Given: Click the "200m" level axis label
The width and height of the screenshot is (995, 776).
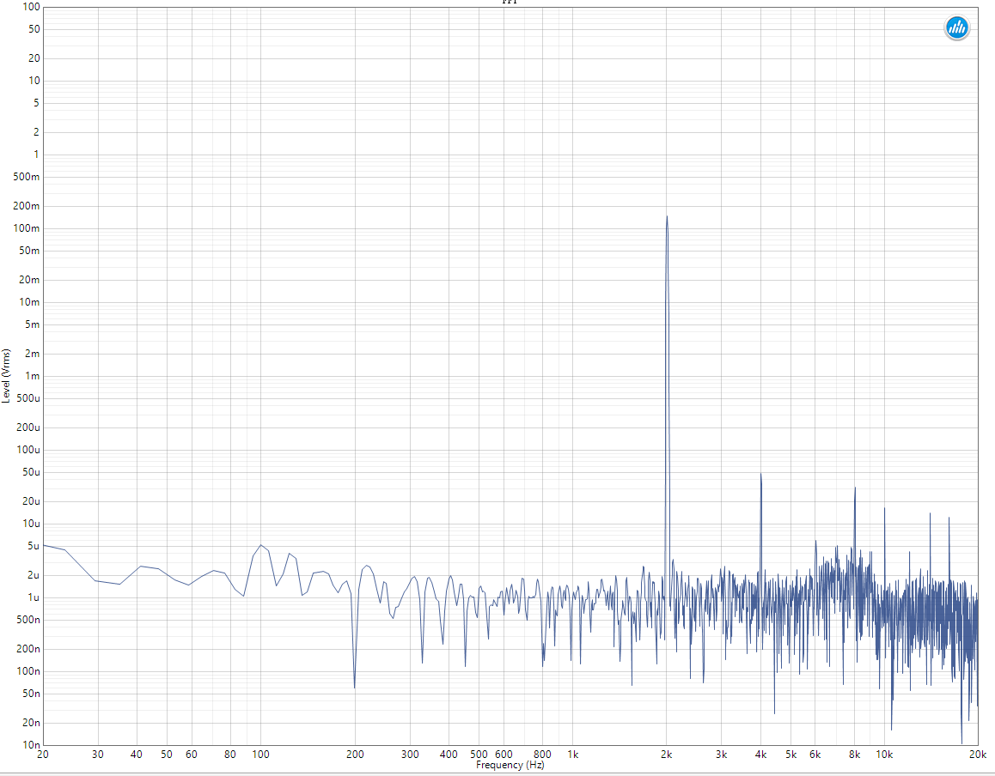Looking at the screenshot, I should pyautogui.click(x=26, y=206).
